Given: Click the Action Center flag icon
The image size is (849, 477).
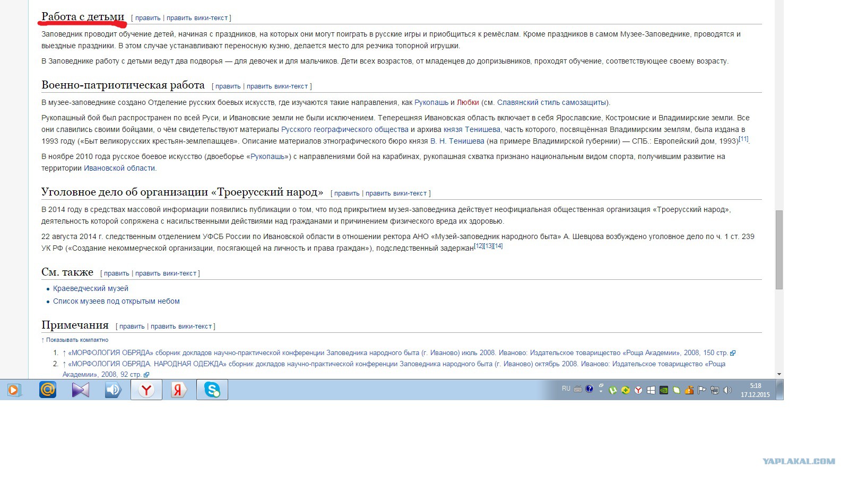Looking at the screenshot, I should 702,390.
